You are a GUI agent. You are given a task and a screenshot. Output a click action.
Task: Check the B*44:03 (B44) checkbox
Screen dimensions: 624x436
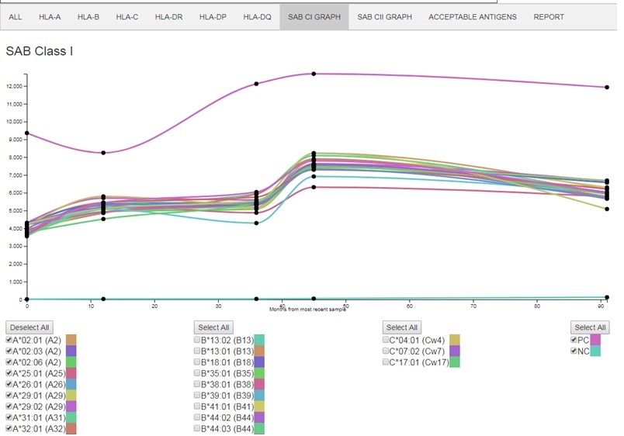[197, 428]
